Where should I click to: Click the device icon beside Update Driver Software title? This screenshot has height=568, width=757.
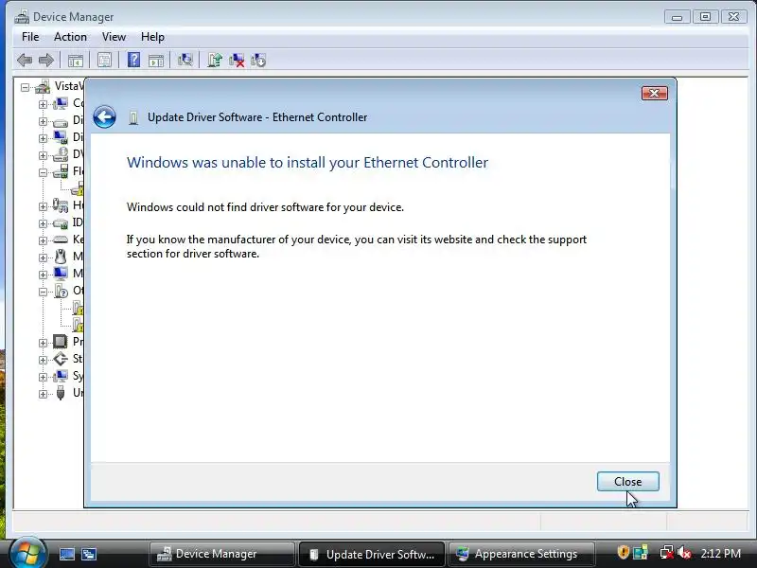[133, 117]
